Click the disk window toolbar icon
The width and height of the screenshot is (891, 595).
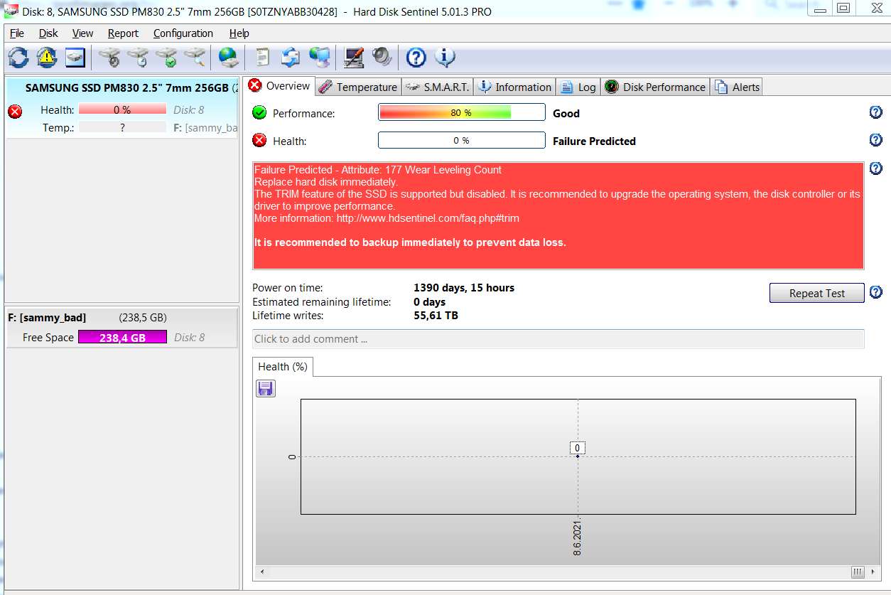click(75, 57)
